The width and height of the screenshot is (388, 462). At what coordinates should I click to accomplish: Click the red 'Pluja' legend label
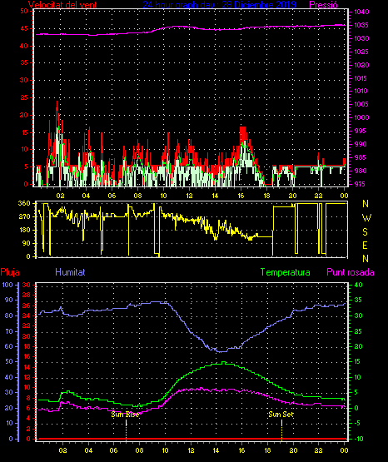coord(10,272)
